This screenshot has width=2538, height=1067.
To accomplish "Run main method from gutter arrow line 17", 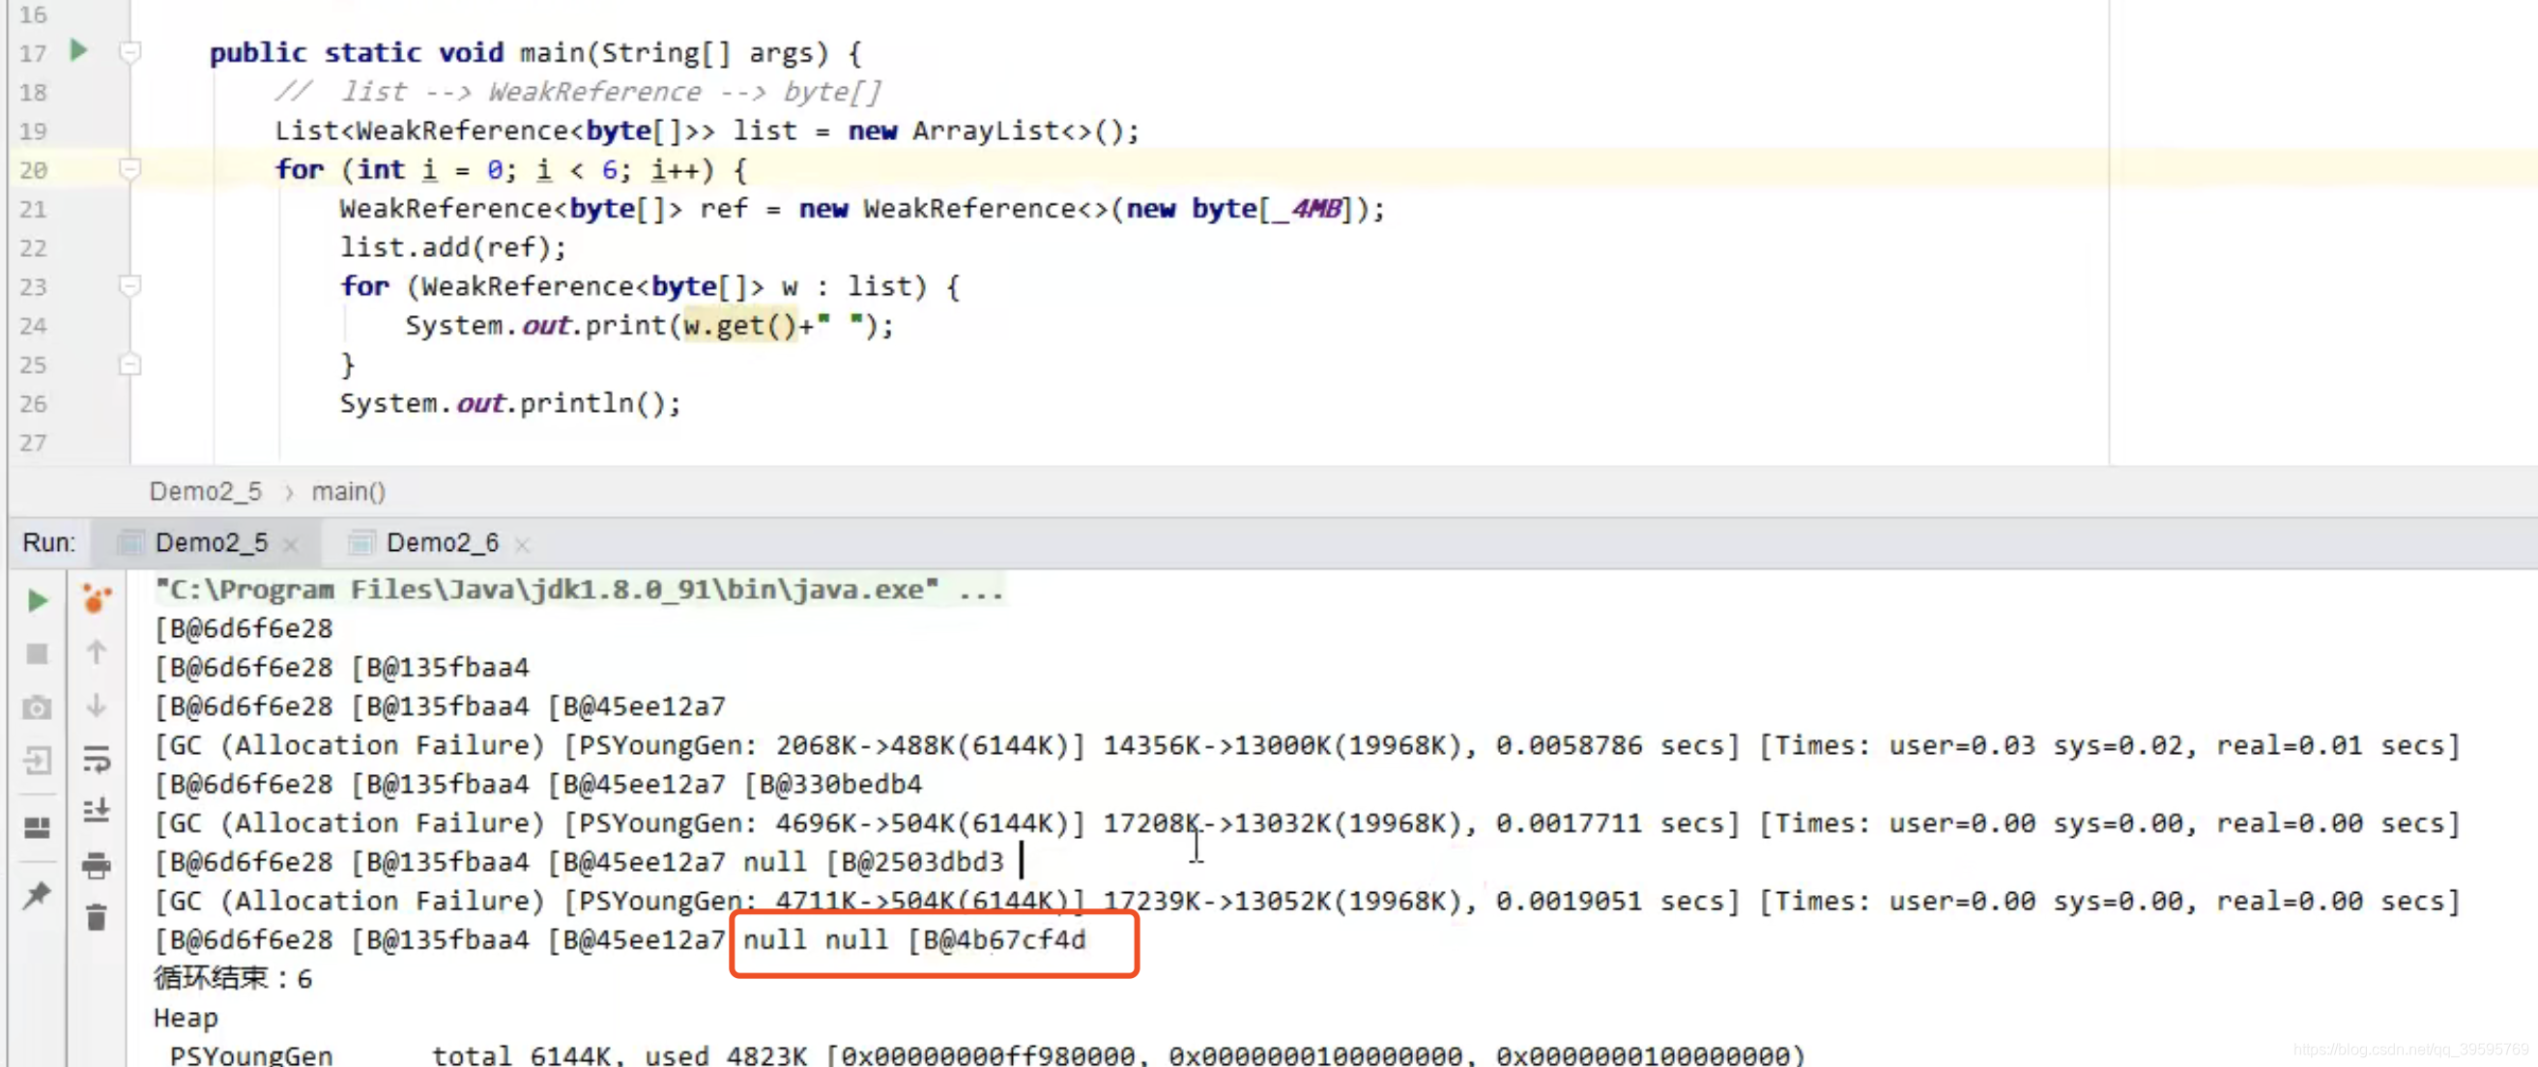I will [79, 50].
